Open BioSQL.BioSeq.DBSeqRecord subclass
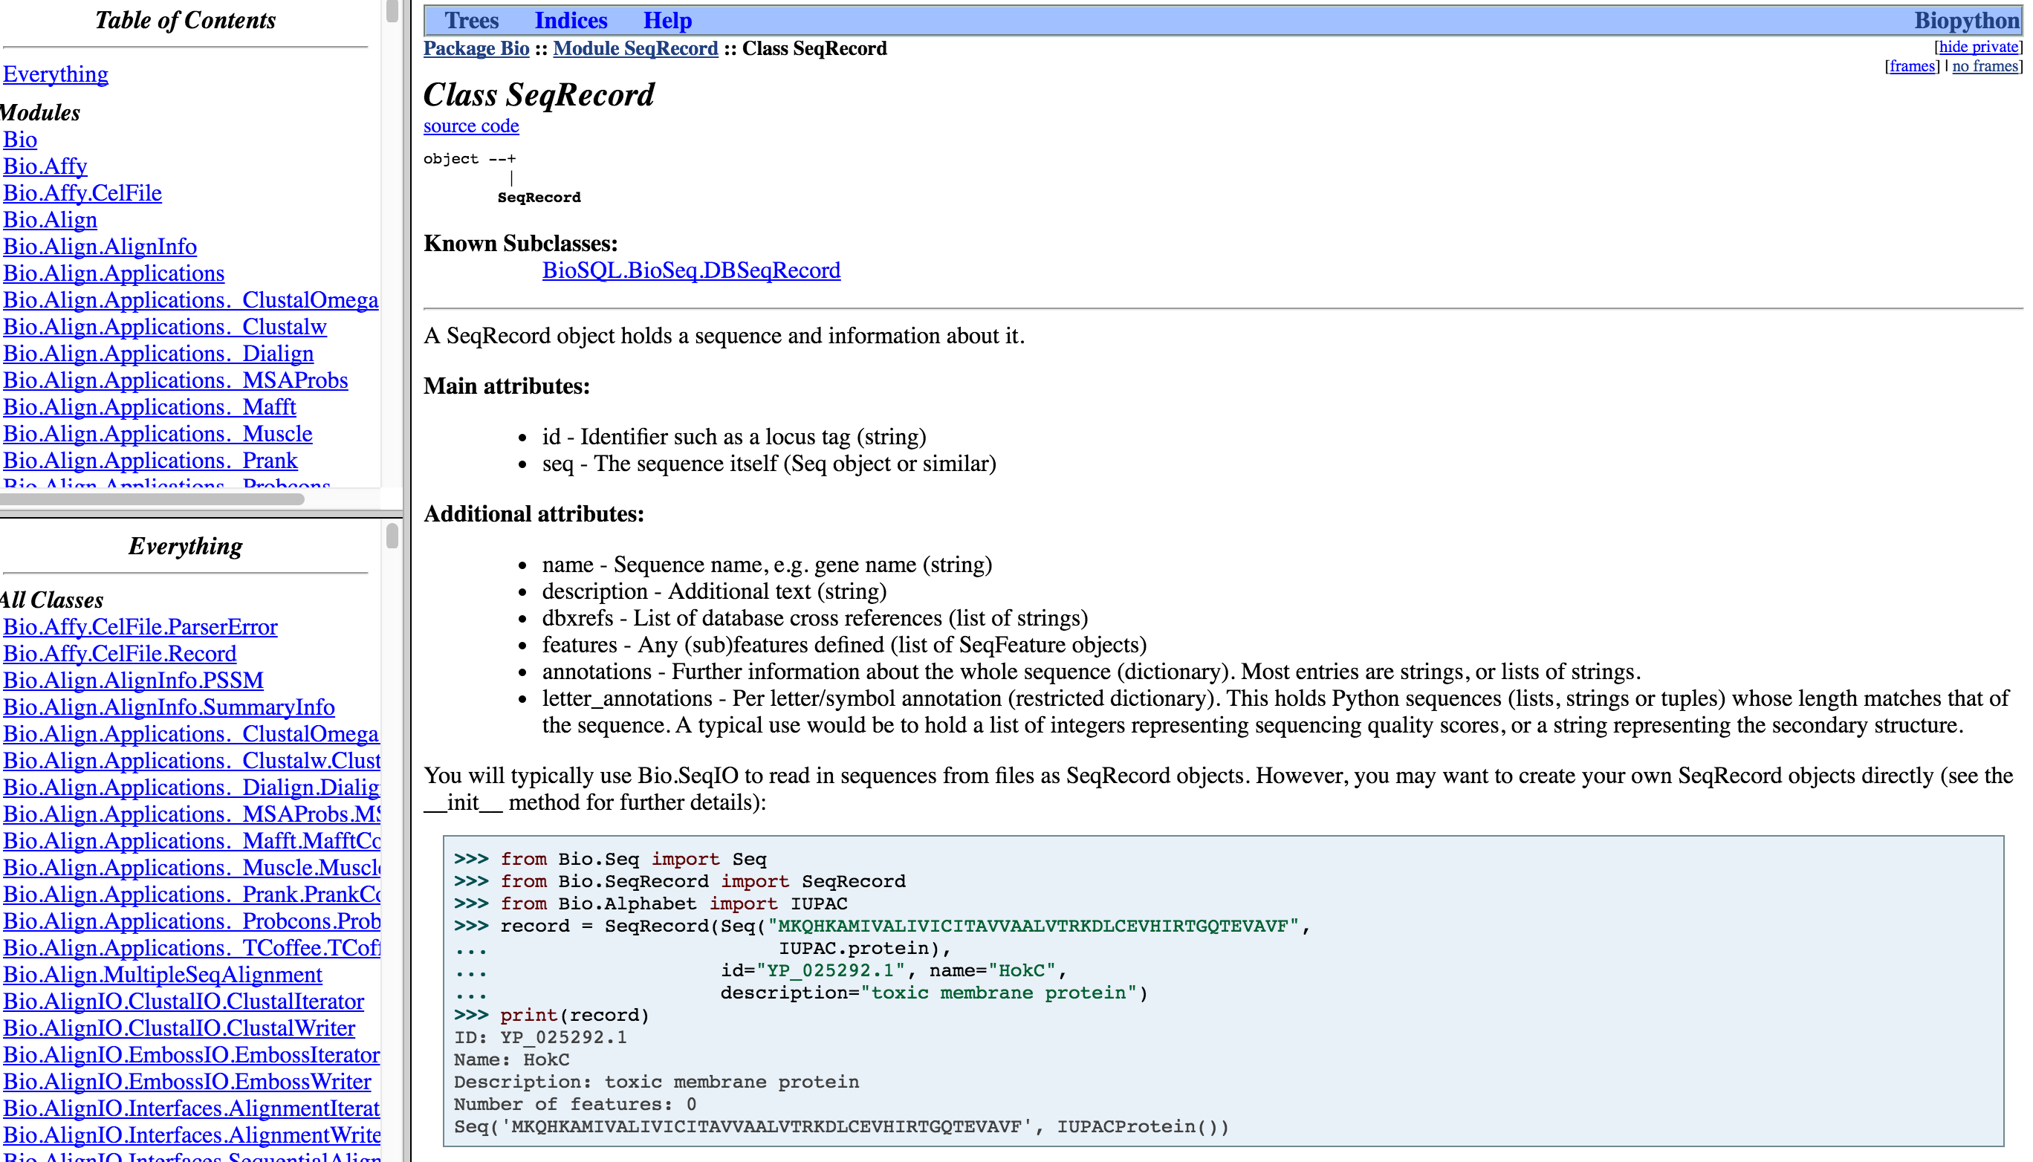2033x1162 pixels. 691,270
